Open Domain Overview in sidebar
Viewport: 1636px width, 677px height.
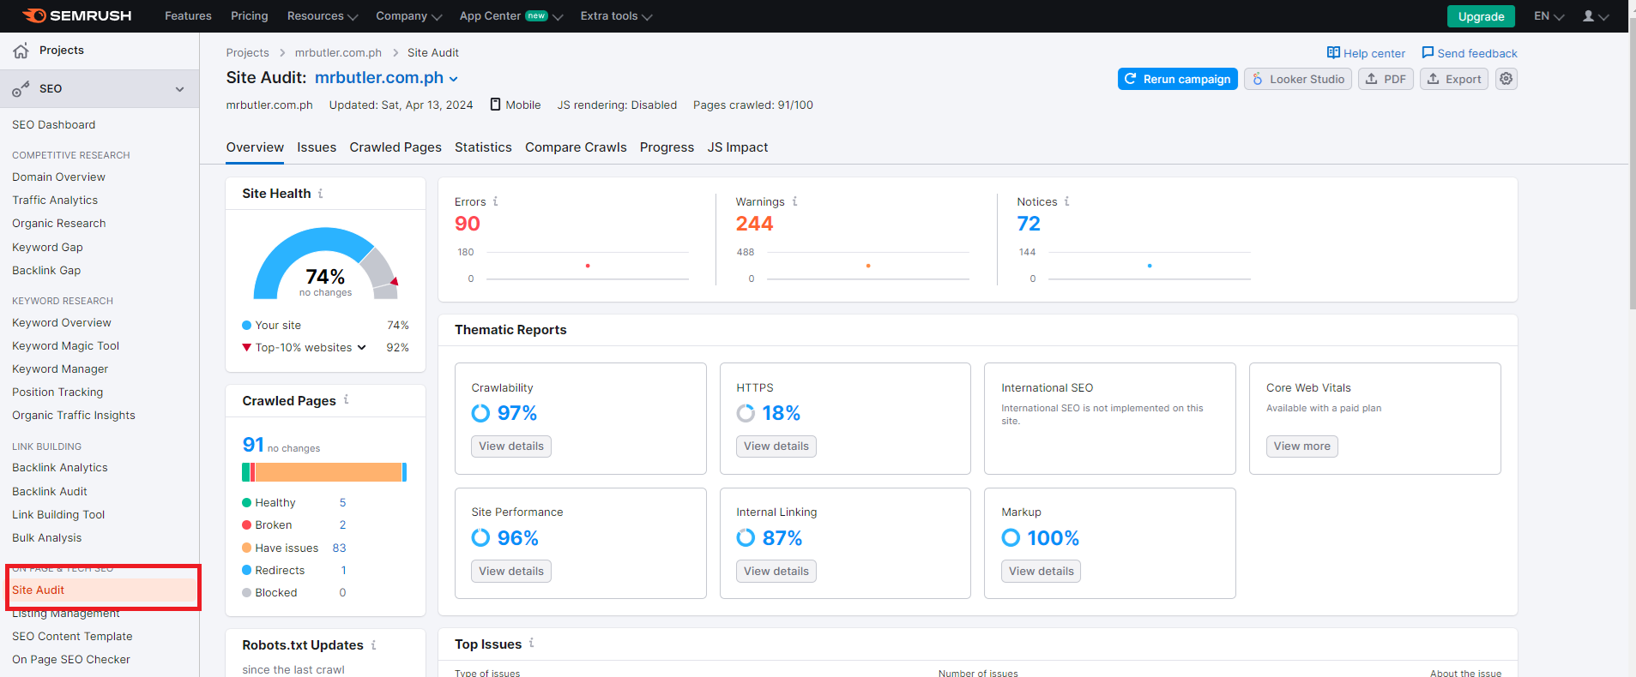(x=59, y=177)
